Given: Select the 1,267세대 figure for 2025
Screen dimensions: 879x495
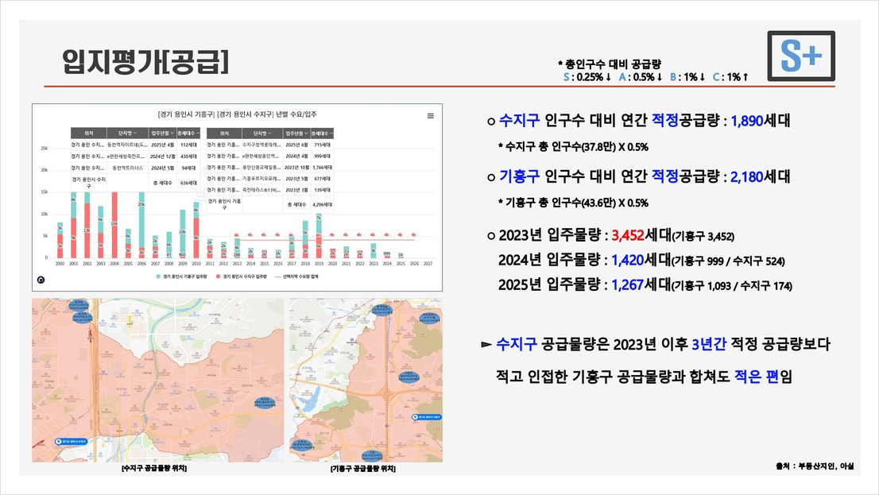Looking at the screenshot, I should point(641,284).
